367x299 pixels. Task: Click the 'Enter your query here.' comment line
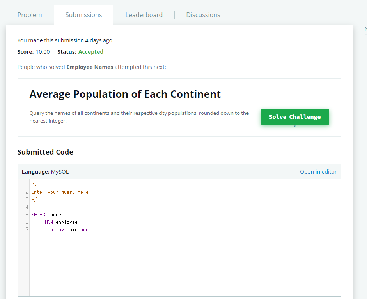point(61,192)
